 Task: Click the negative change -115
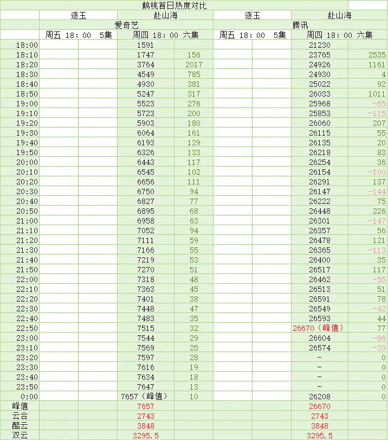click(377, 113)
